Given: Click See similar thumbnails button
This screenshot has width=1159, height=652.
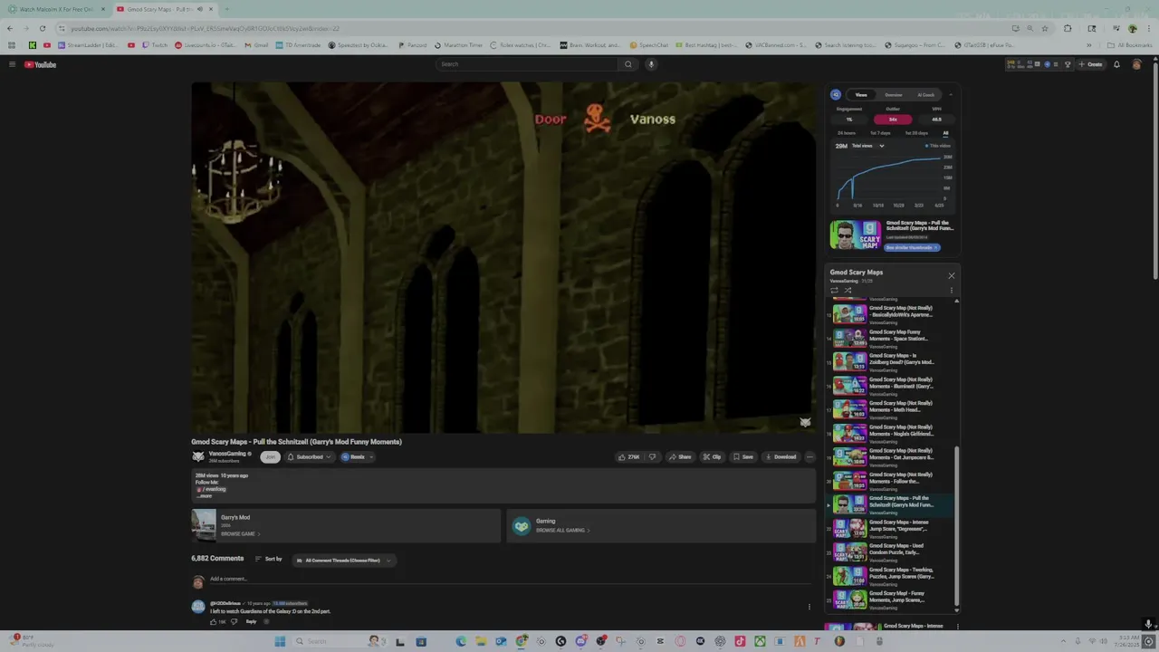Looking at the screenshot, I should pos(912,247).
